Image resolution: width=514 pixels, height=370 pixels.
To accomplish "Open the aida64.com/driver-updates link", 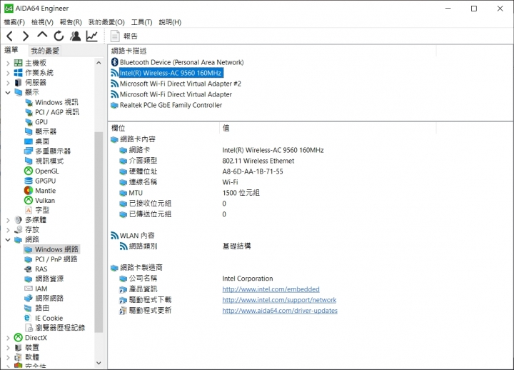I will click(x=280, y=311).
